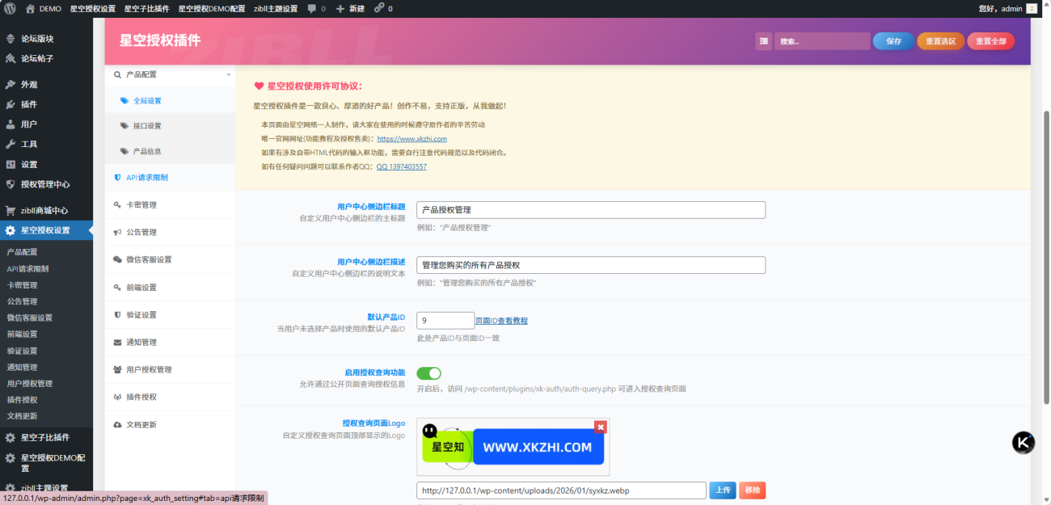Image resolution: width=1051 pixels, height=505 pixels.
Task: Click the expand-all list icon beside search box
Action: pos(763,41)
